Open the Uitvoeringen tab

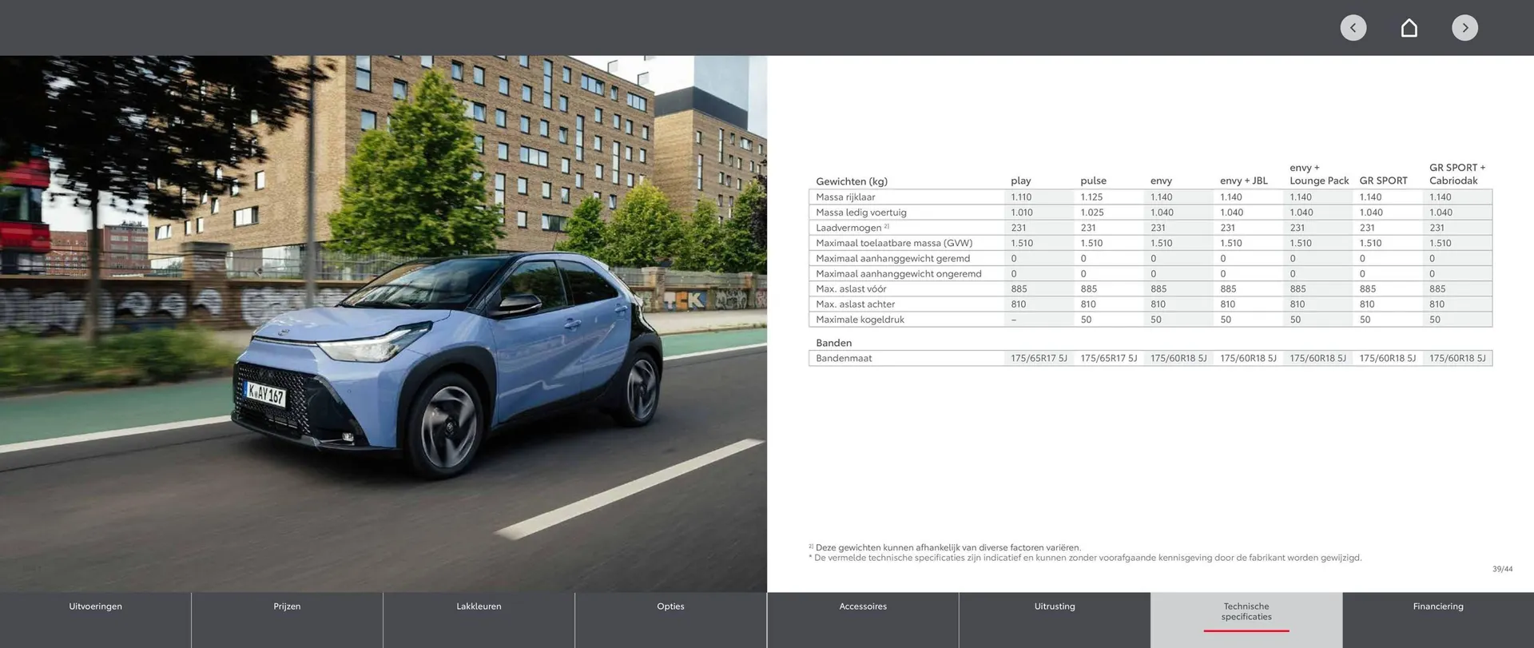96,620
